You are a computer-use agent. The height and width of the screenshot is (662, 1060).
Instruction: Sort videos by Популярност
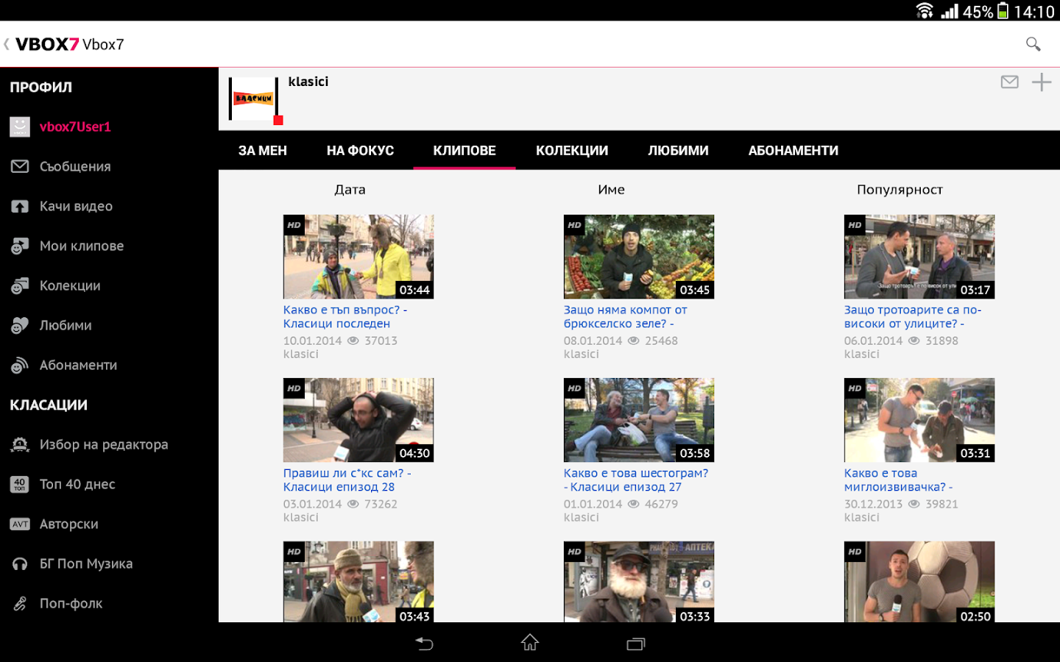pos(900,189)
